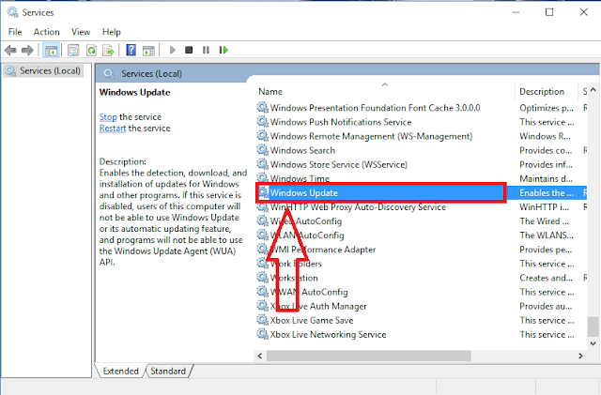Screen dimensions: 601x395
Task: Click the Services title bar gear icon
Action: click(12, 12)
